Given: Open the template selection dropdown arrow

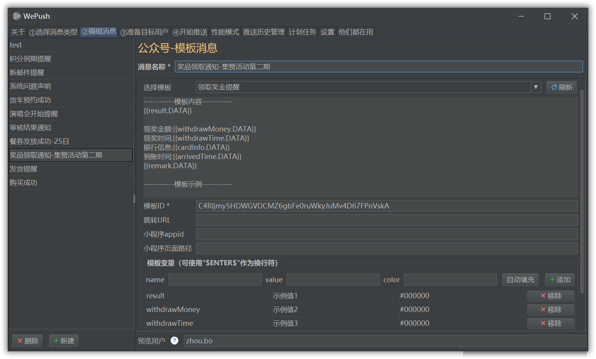Looking at the screenshot, I should 535,87.
